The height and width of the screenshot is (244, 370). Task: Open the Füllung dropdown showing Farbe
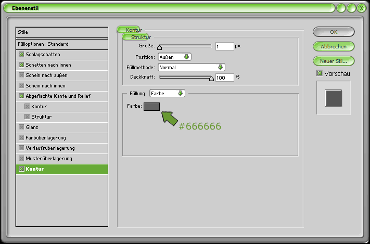[x=167, y=94]
